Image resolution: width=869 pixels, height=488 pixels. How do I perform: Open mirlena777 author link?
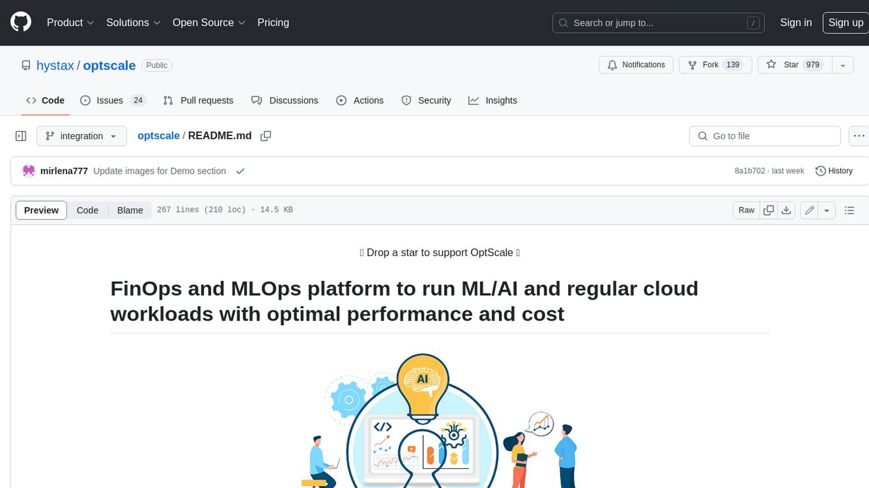click(64, 171)
